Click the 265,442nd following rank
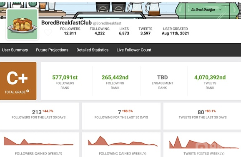Viewport: 241px width, 157px height. tap(115, 77)
